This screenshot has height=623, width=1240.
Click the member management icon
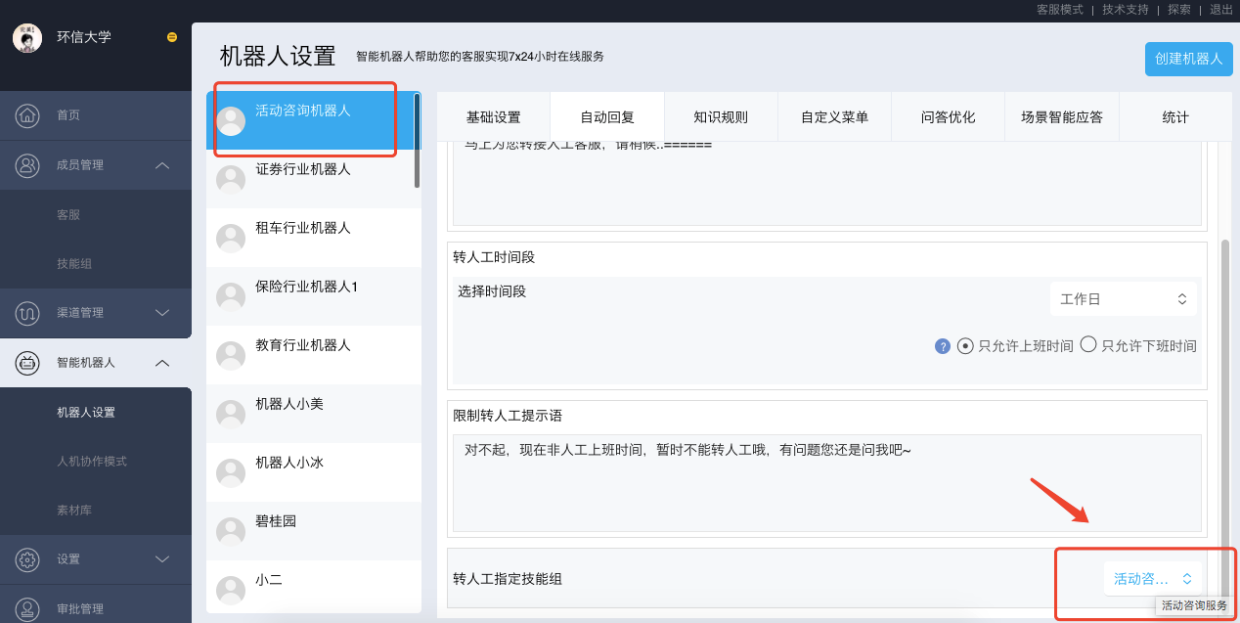click(27, 165)
